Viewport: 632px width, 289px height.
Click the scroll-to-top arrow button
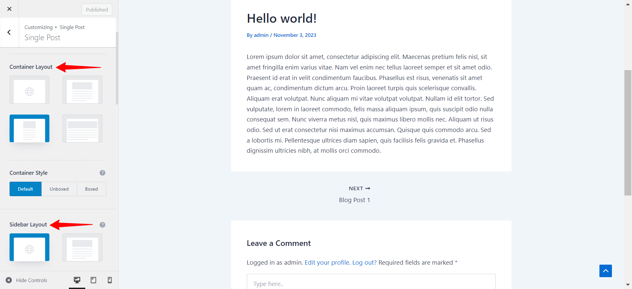pyautogui.click(x=605, y=271)
